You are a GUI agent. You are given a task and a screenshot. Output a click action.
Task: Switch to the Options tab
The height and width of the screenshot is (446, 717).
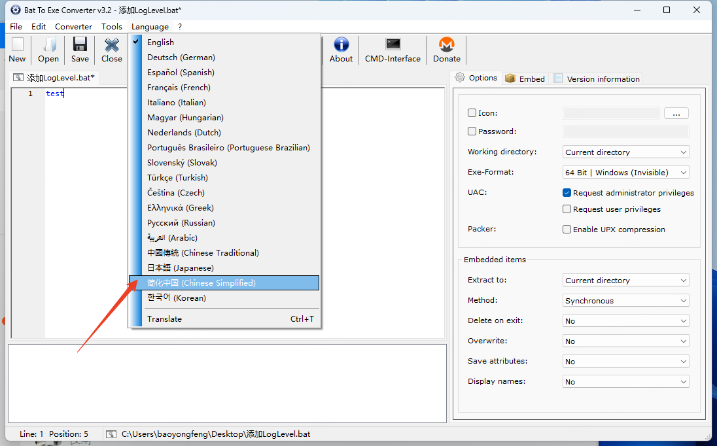476,78
